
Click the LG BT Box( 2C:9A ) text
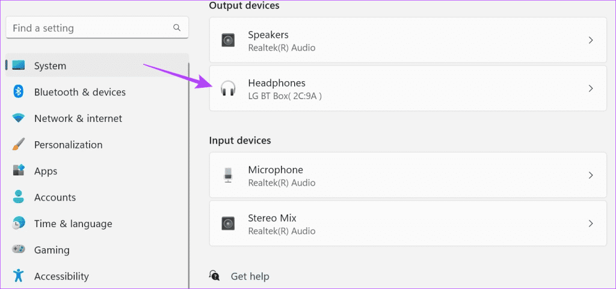(x=285, y=96)
